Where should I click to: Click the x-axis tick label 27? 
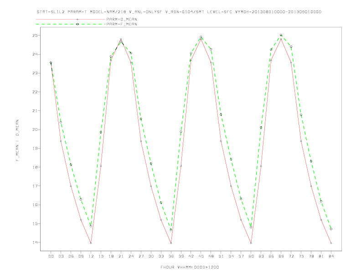141,256
